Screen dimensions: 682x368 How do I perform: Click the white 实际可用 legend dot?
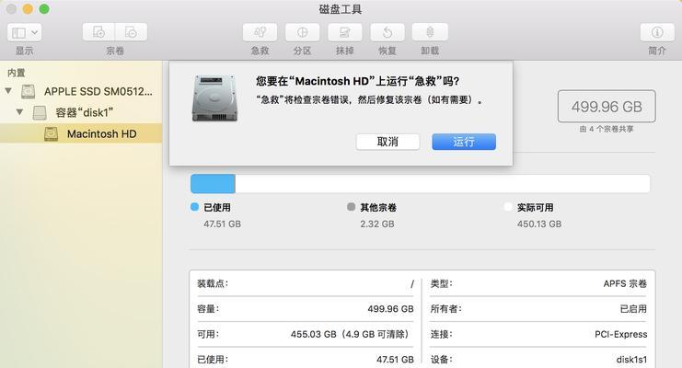click(x=507, y=207)
